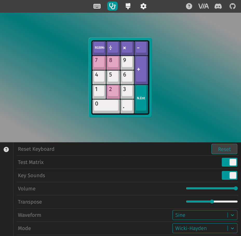Open the gear Settings icon
Viewport: 241px width, 236px height.
pyautogui.click(x=143, y=6)
